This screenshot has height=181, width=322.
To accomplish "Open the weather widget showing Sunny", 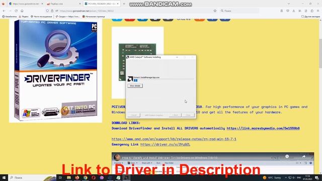I will [272, 177].
